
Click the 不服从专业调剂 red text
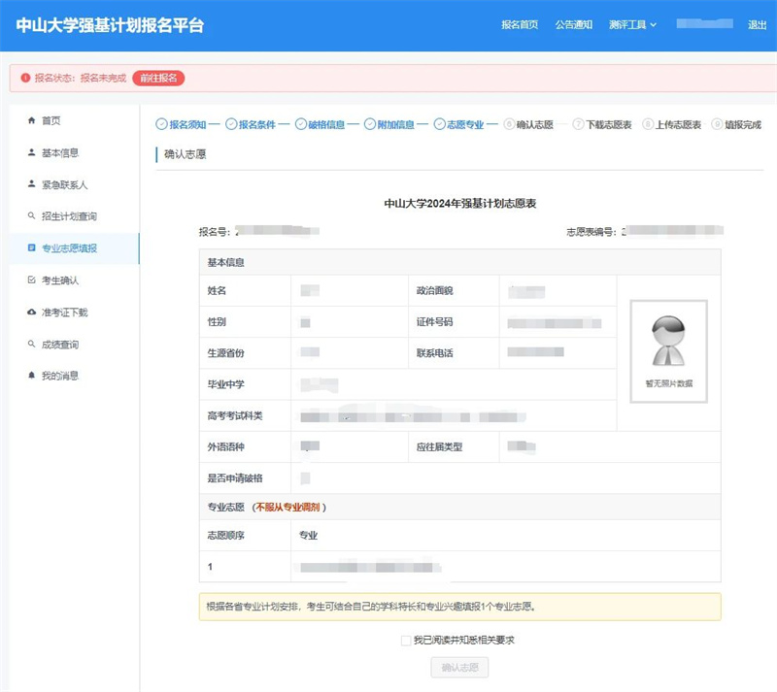click(287, 507)
